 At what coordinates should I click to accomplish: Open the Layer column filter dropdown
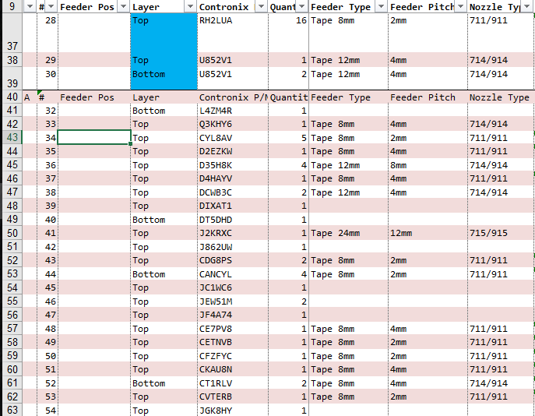(190, 6)
